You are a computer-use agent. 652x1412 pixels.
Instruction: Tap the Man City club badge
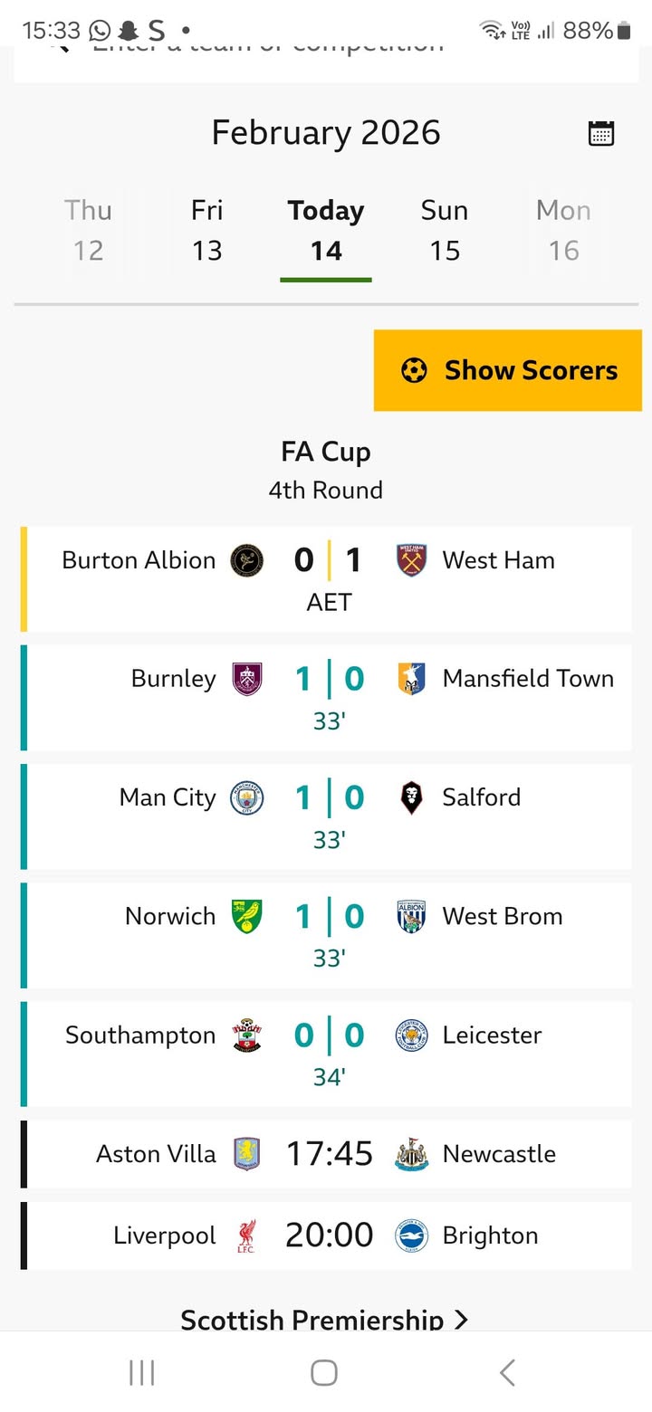pyautogui.click(x=247, y=797)
